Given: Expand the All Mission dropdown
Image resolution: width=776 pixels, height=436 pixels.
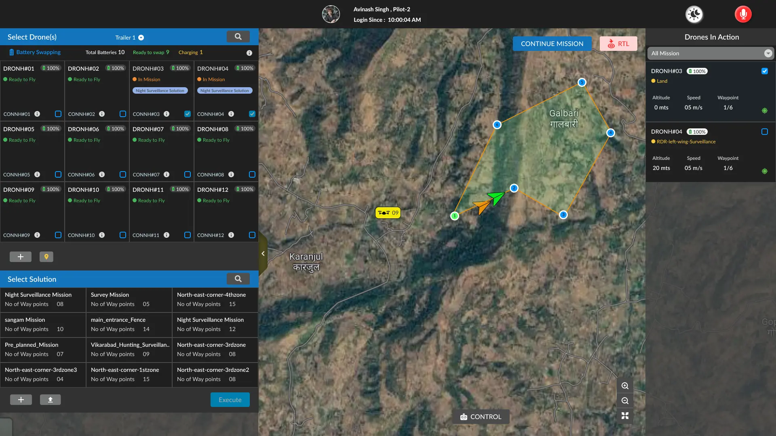Looking at the screenshot, I should click(x=768, y=53).
